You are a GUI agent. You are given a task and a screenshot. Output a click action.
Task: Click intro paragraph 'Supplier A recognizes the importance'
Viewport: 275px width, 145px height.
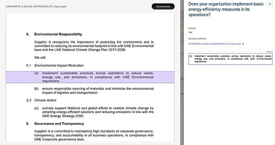[94, 46]
